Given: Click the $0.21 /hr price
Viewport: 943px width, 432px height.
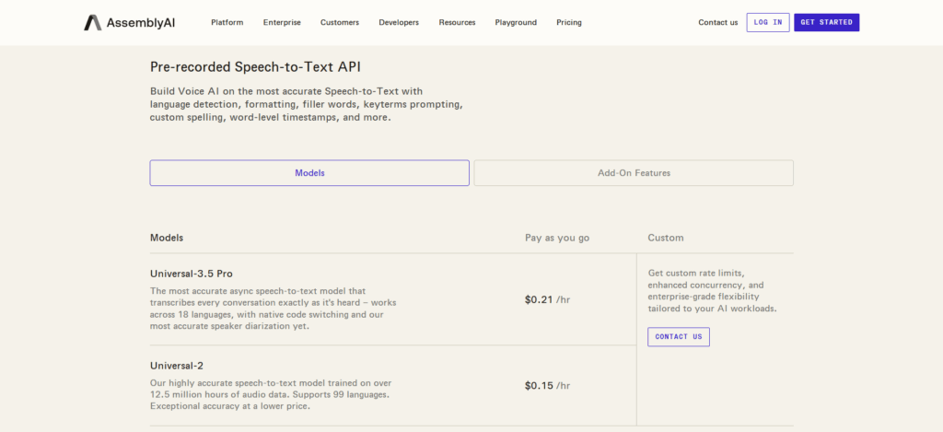Looking at the screenshot, I should tap(547, 299).
